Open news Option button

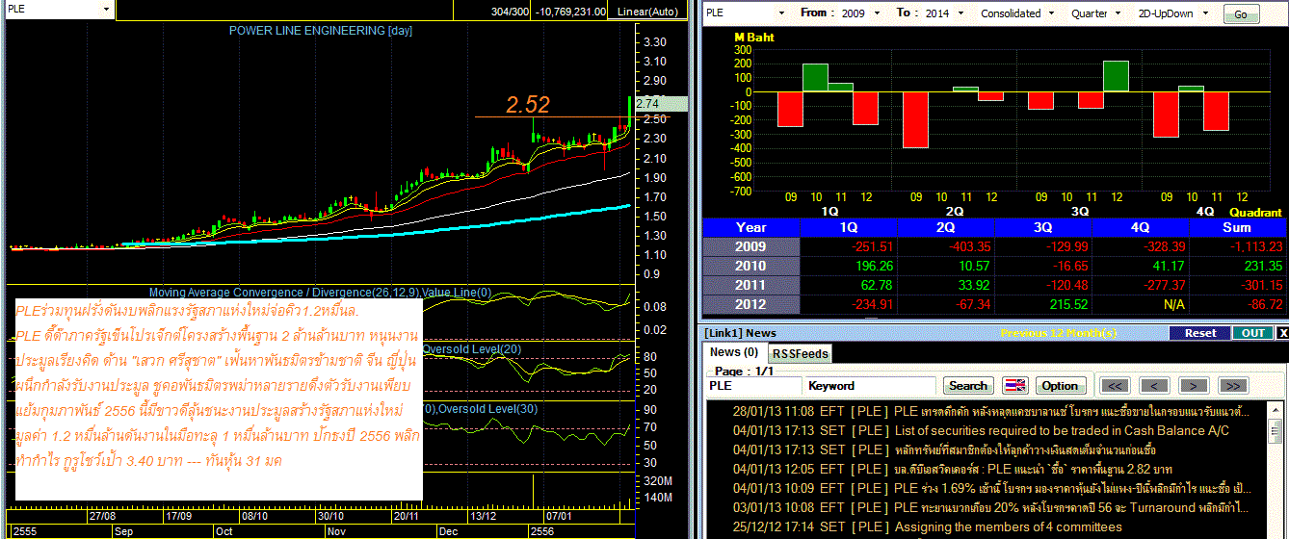(x=1060, y=386)
